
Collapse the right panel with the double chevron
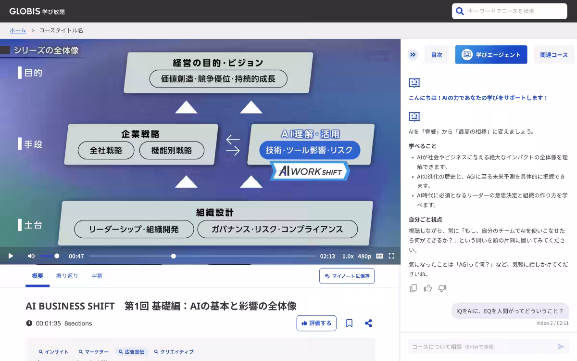coord(413,54)
